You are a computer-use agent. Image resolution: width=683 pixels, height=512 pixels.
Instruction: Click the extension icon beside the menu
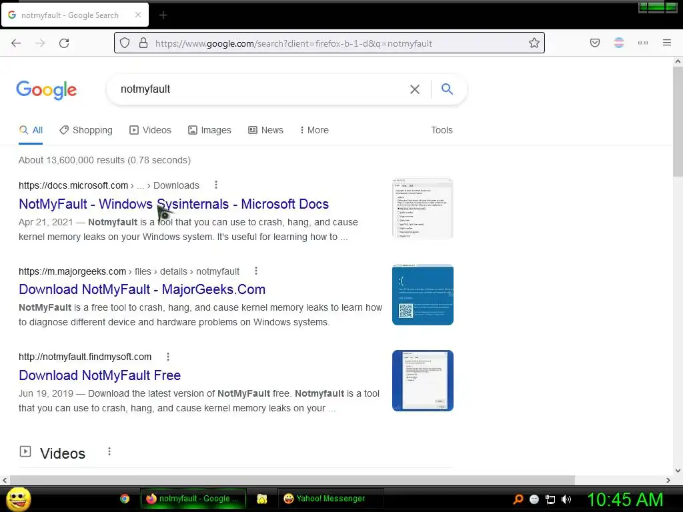pyautogui.click(x=643, y=43)
